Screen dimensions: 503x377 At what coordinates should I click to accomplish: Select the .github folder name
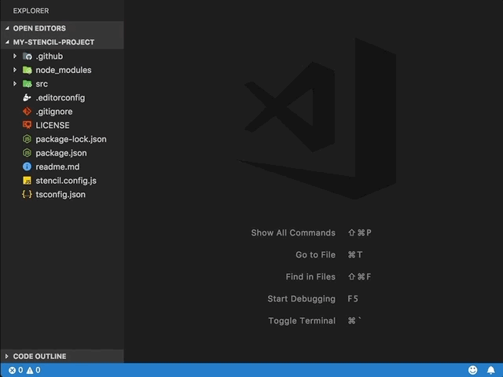[50, 57]
